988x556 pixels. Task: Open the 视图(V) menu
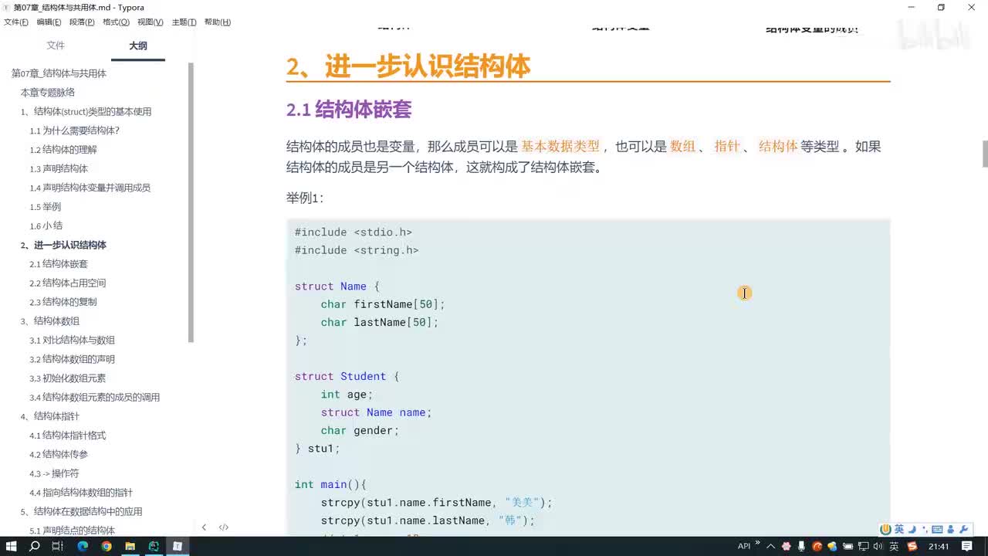151,22
